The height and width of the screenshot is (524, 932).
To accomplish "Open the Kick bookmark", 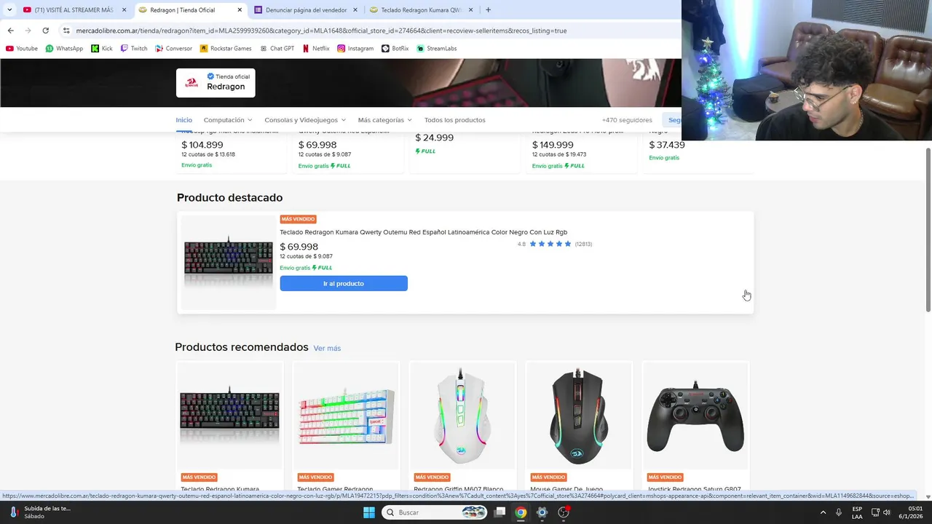I will click(102, 49).
